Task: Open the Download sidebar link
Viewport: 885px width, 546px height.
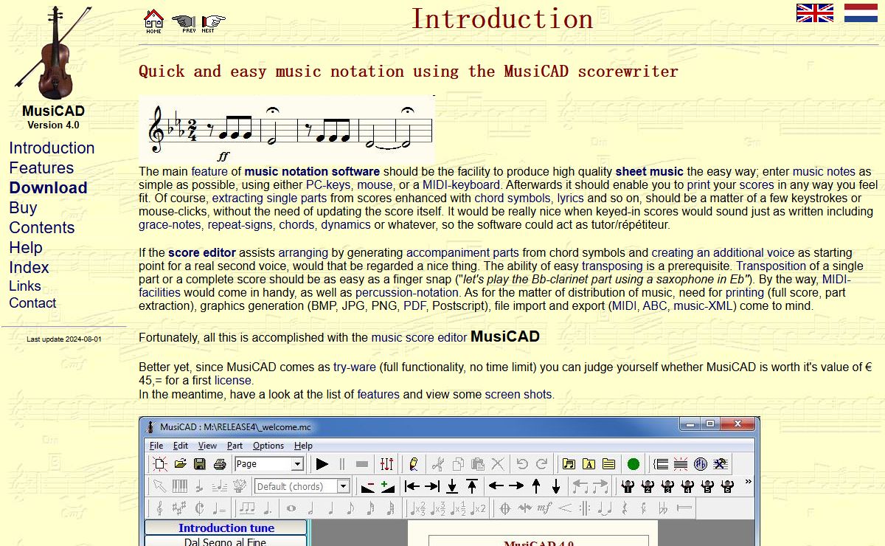Action: 48,187
